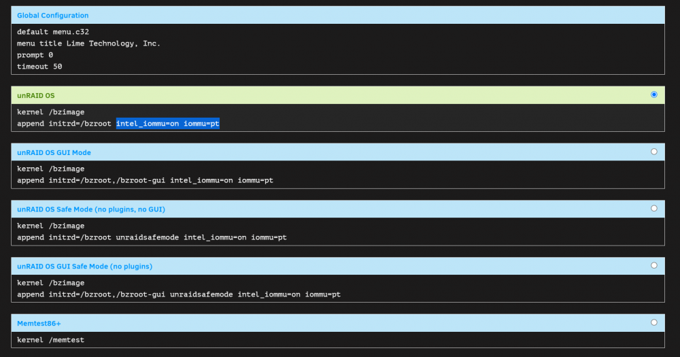Click the 'kernel /memtest' line
Viewport: 680px width, 357px height.
click(51, 340)
